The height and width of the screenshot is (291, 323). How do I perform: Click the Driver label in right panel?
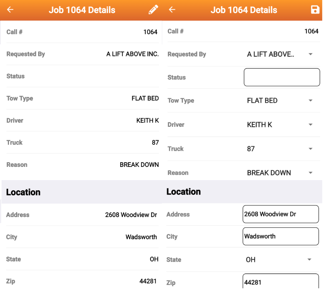tap(176, 124)
